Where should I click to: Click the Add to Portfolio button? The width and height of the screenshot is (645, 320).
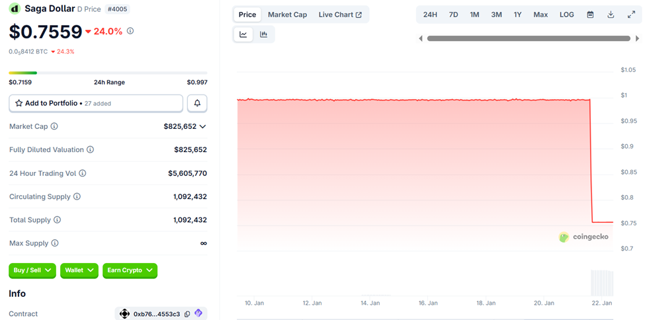(x=96, y=103)
